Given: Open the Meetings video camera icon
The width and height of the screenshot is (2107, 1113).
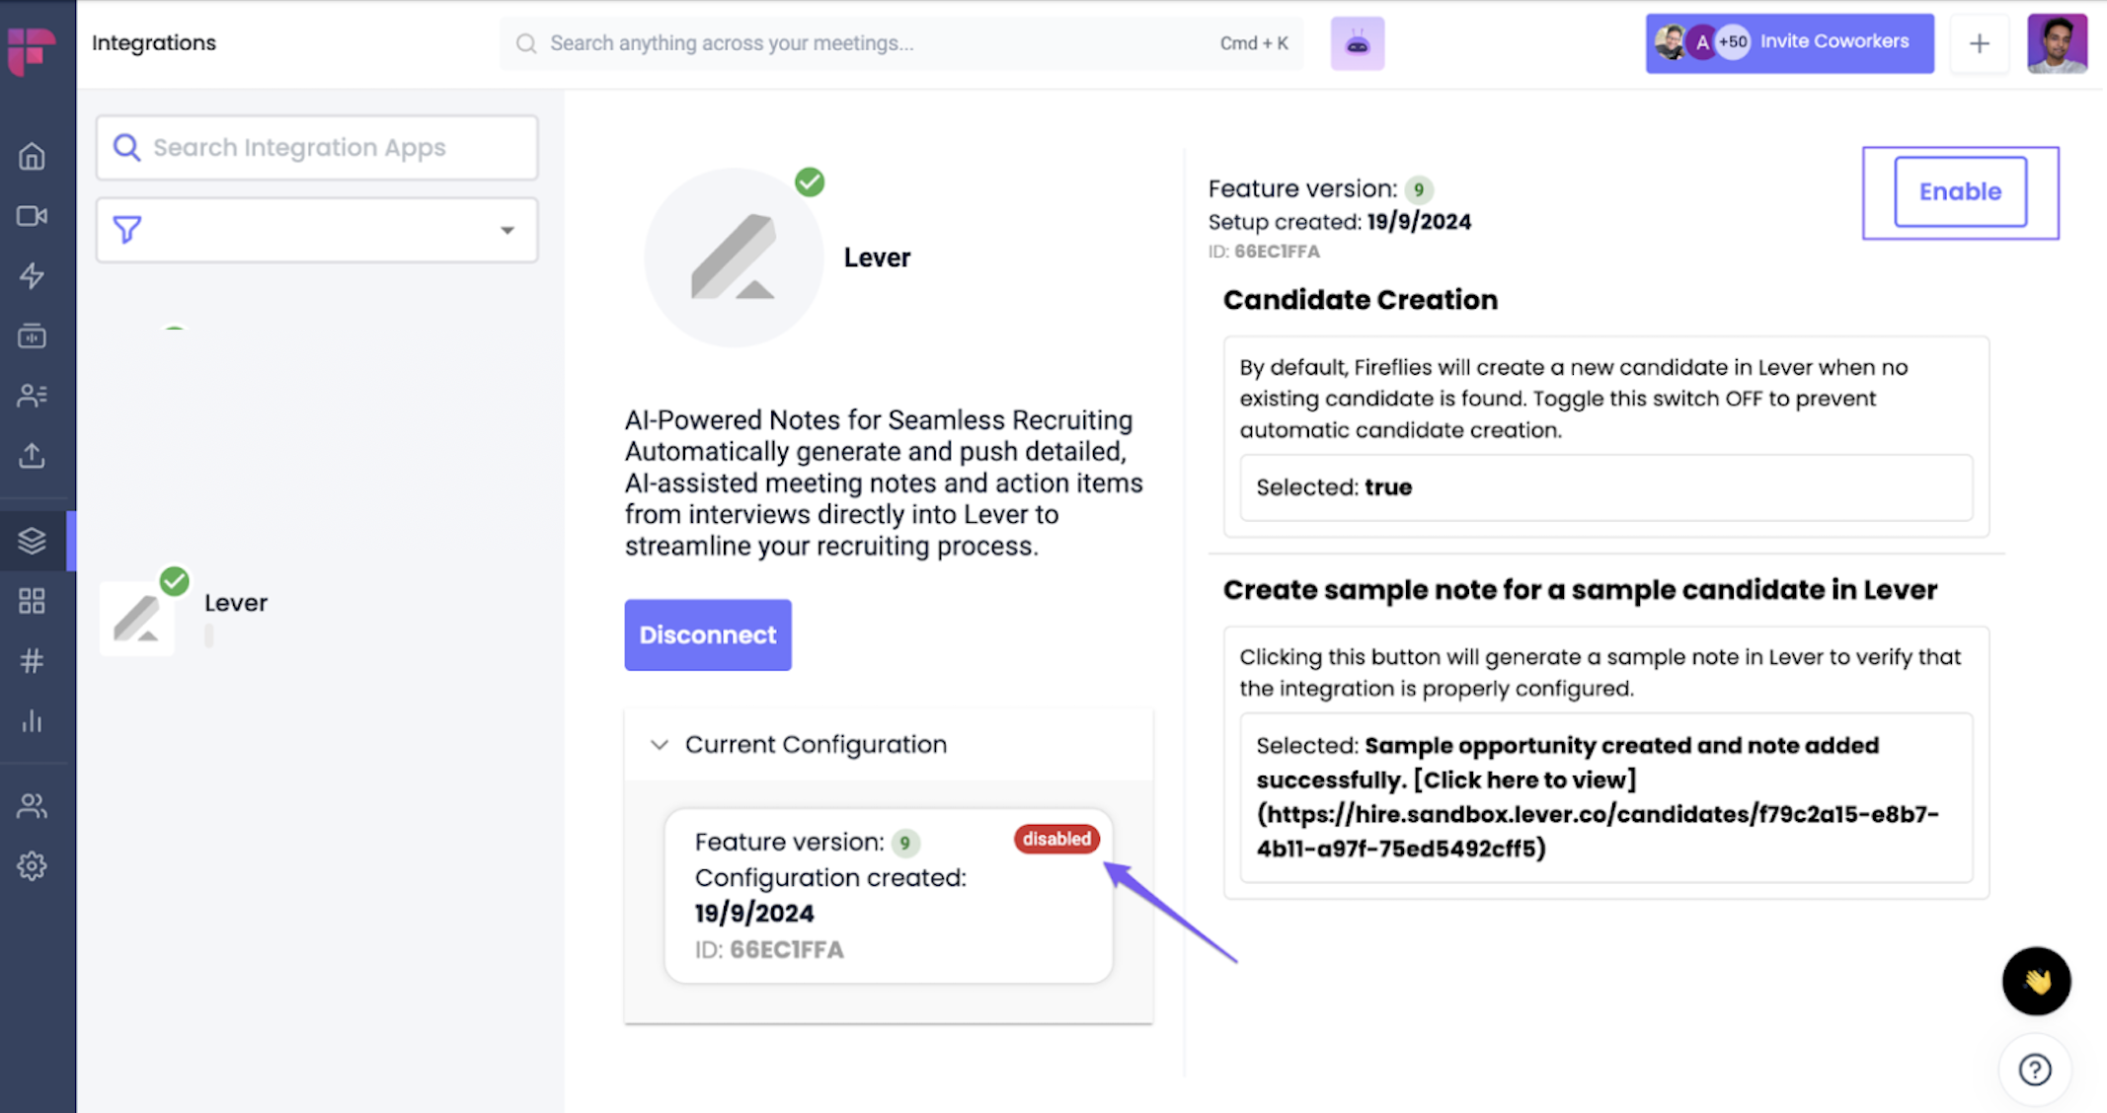Looking at the screenshot, I should [x=32, y=216].
